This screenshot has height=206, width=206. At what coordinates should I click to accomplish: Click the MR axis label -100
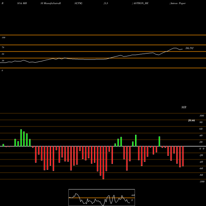point(202,182)
